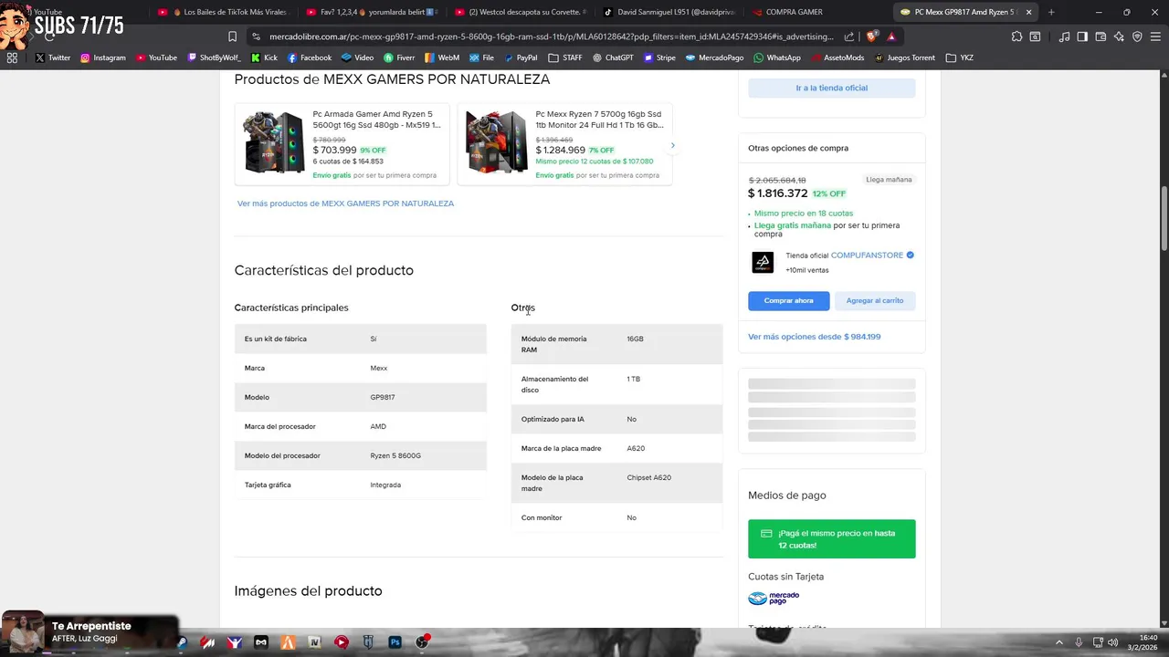This screenshot has height=657, width=1169.
Task: Click the $ 1.816.372 price text
Action: click(x=778, y=193)
